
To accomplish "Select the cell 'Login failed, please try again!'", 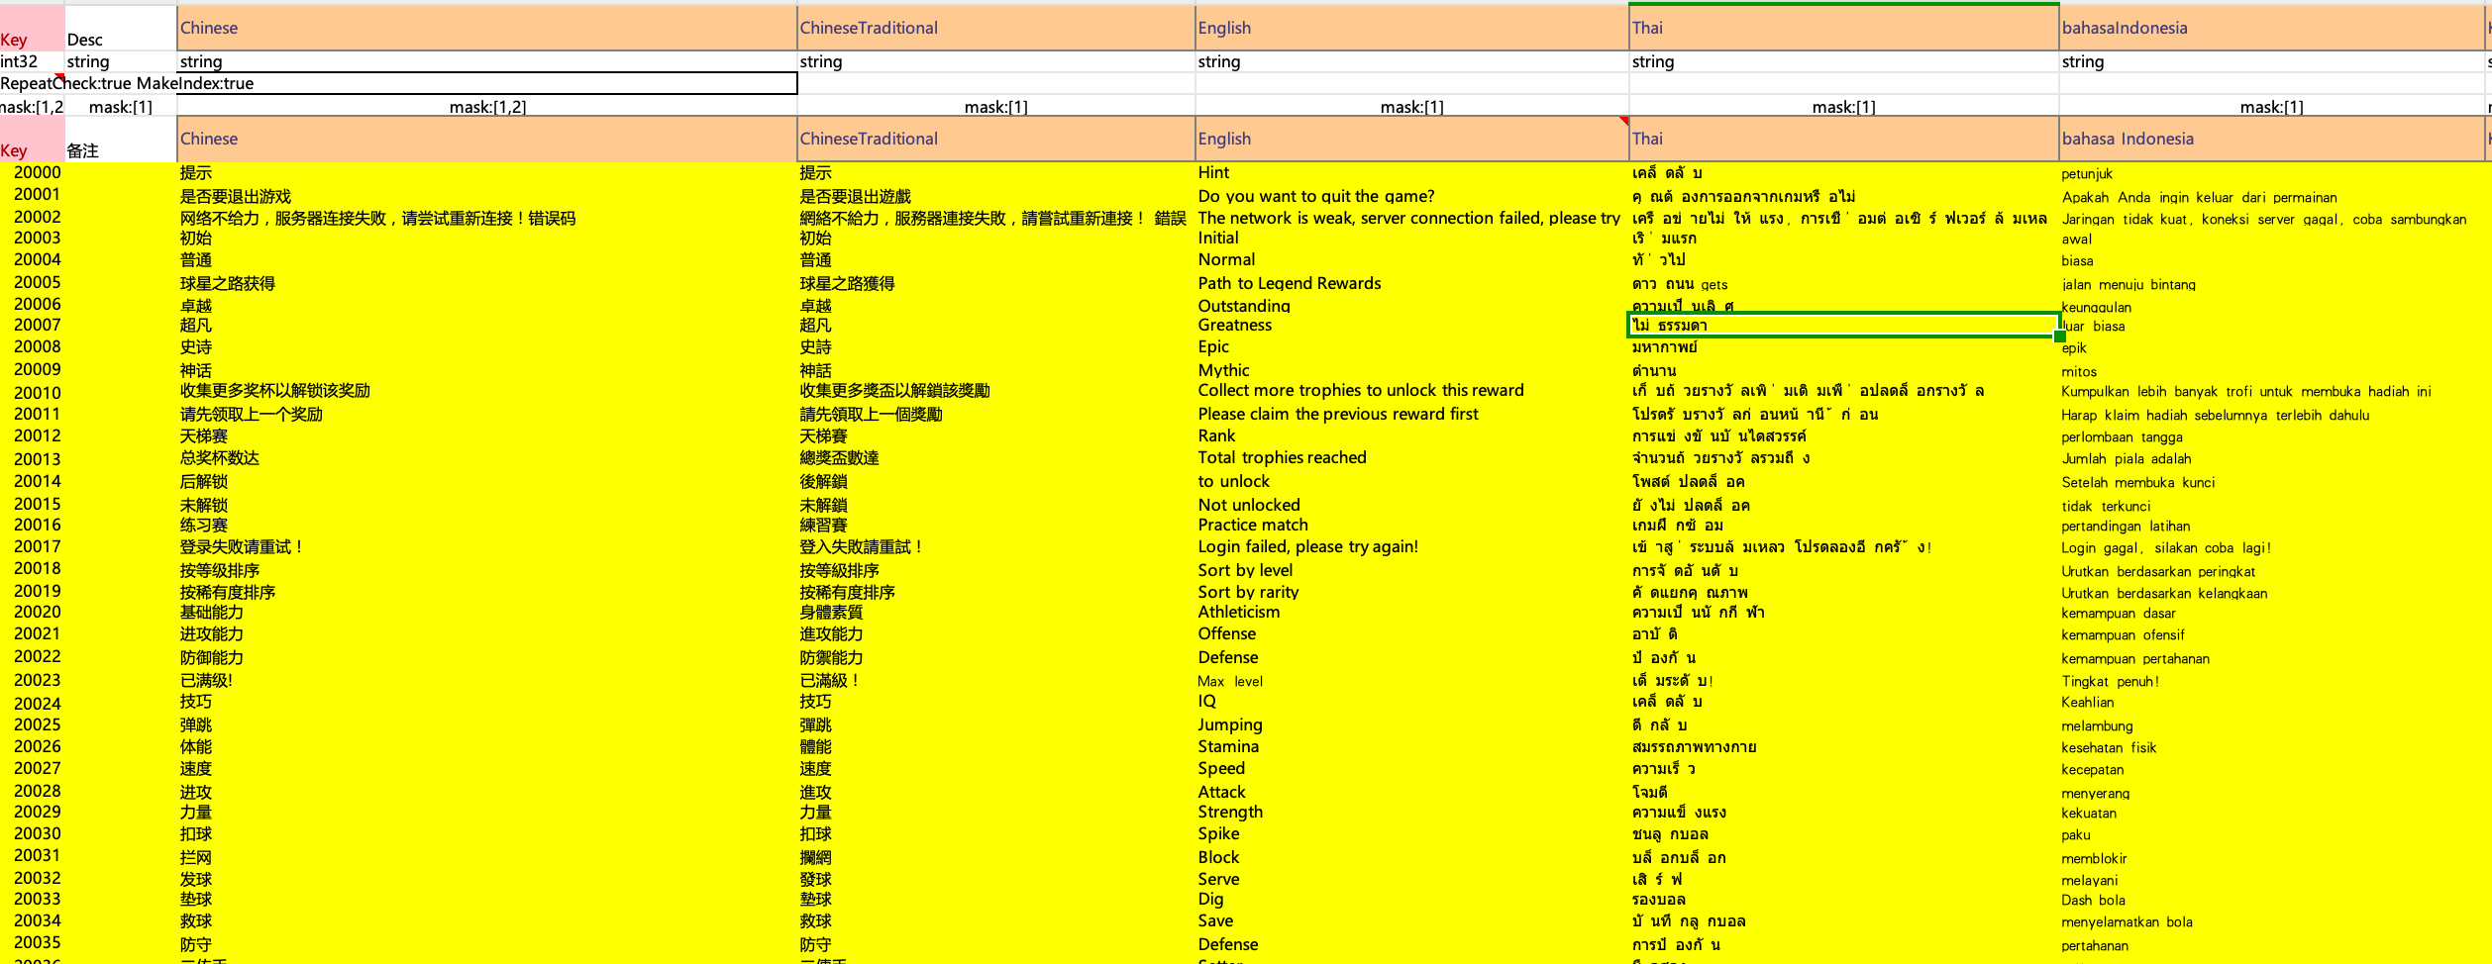I will click(x=1411, y=546).
